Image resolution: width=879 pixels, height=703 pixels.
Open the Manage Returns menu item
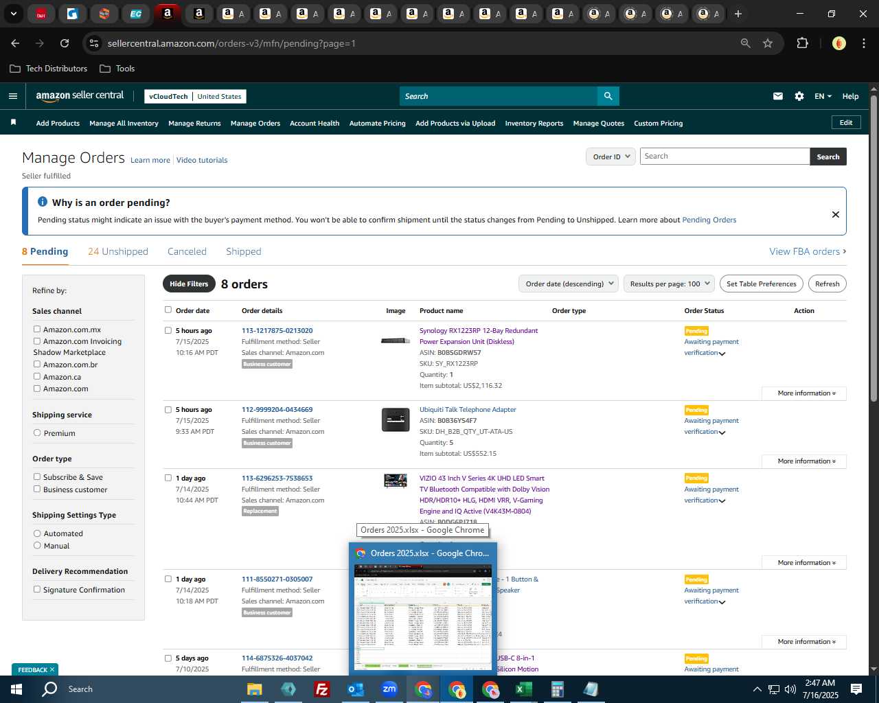tap(194, 123)
